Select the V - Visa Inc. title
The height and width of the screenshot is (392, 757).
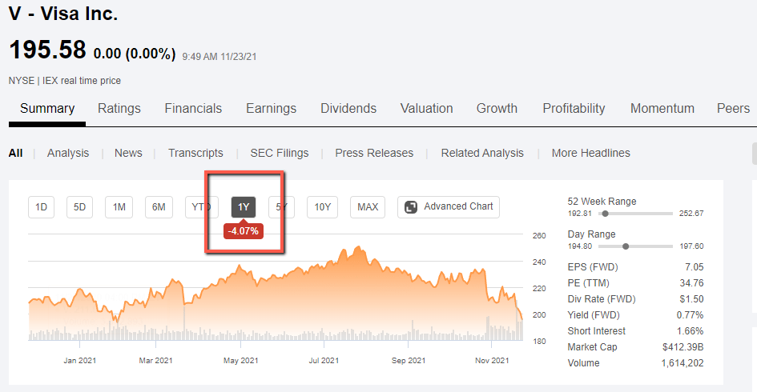[63, 14]
